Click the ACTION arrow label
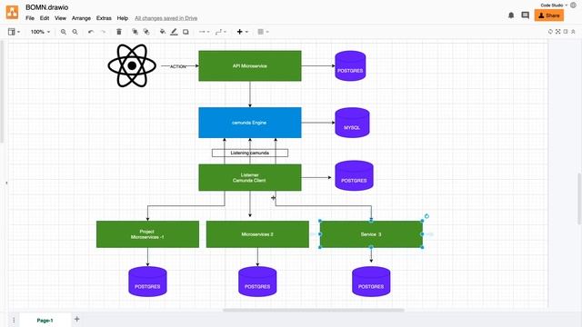The width and height of the screenshot is (582, 327). 178,66
